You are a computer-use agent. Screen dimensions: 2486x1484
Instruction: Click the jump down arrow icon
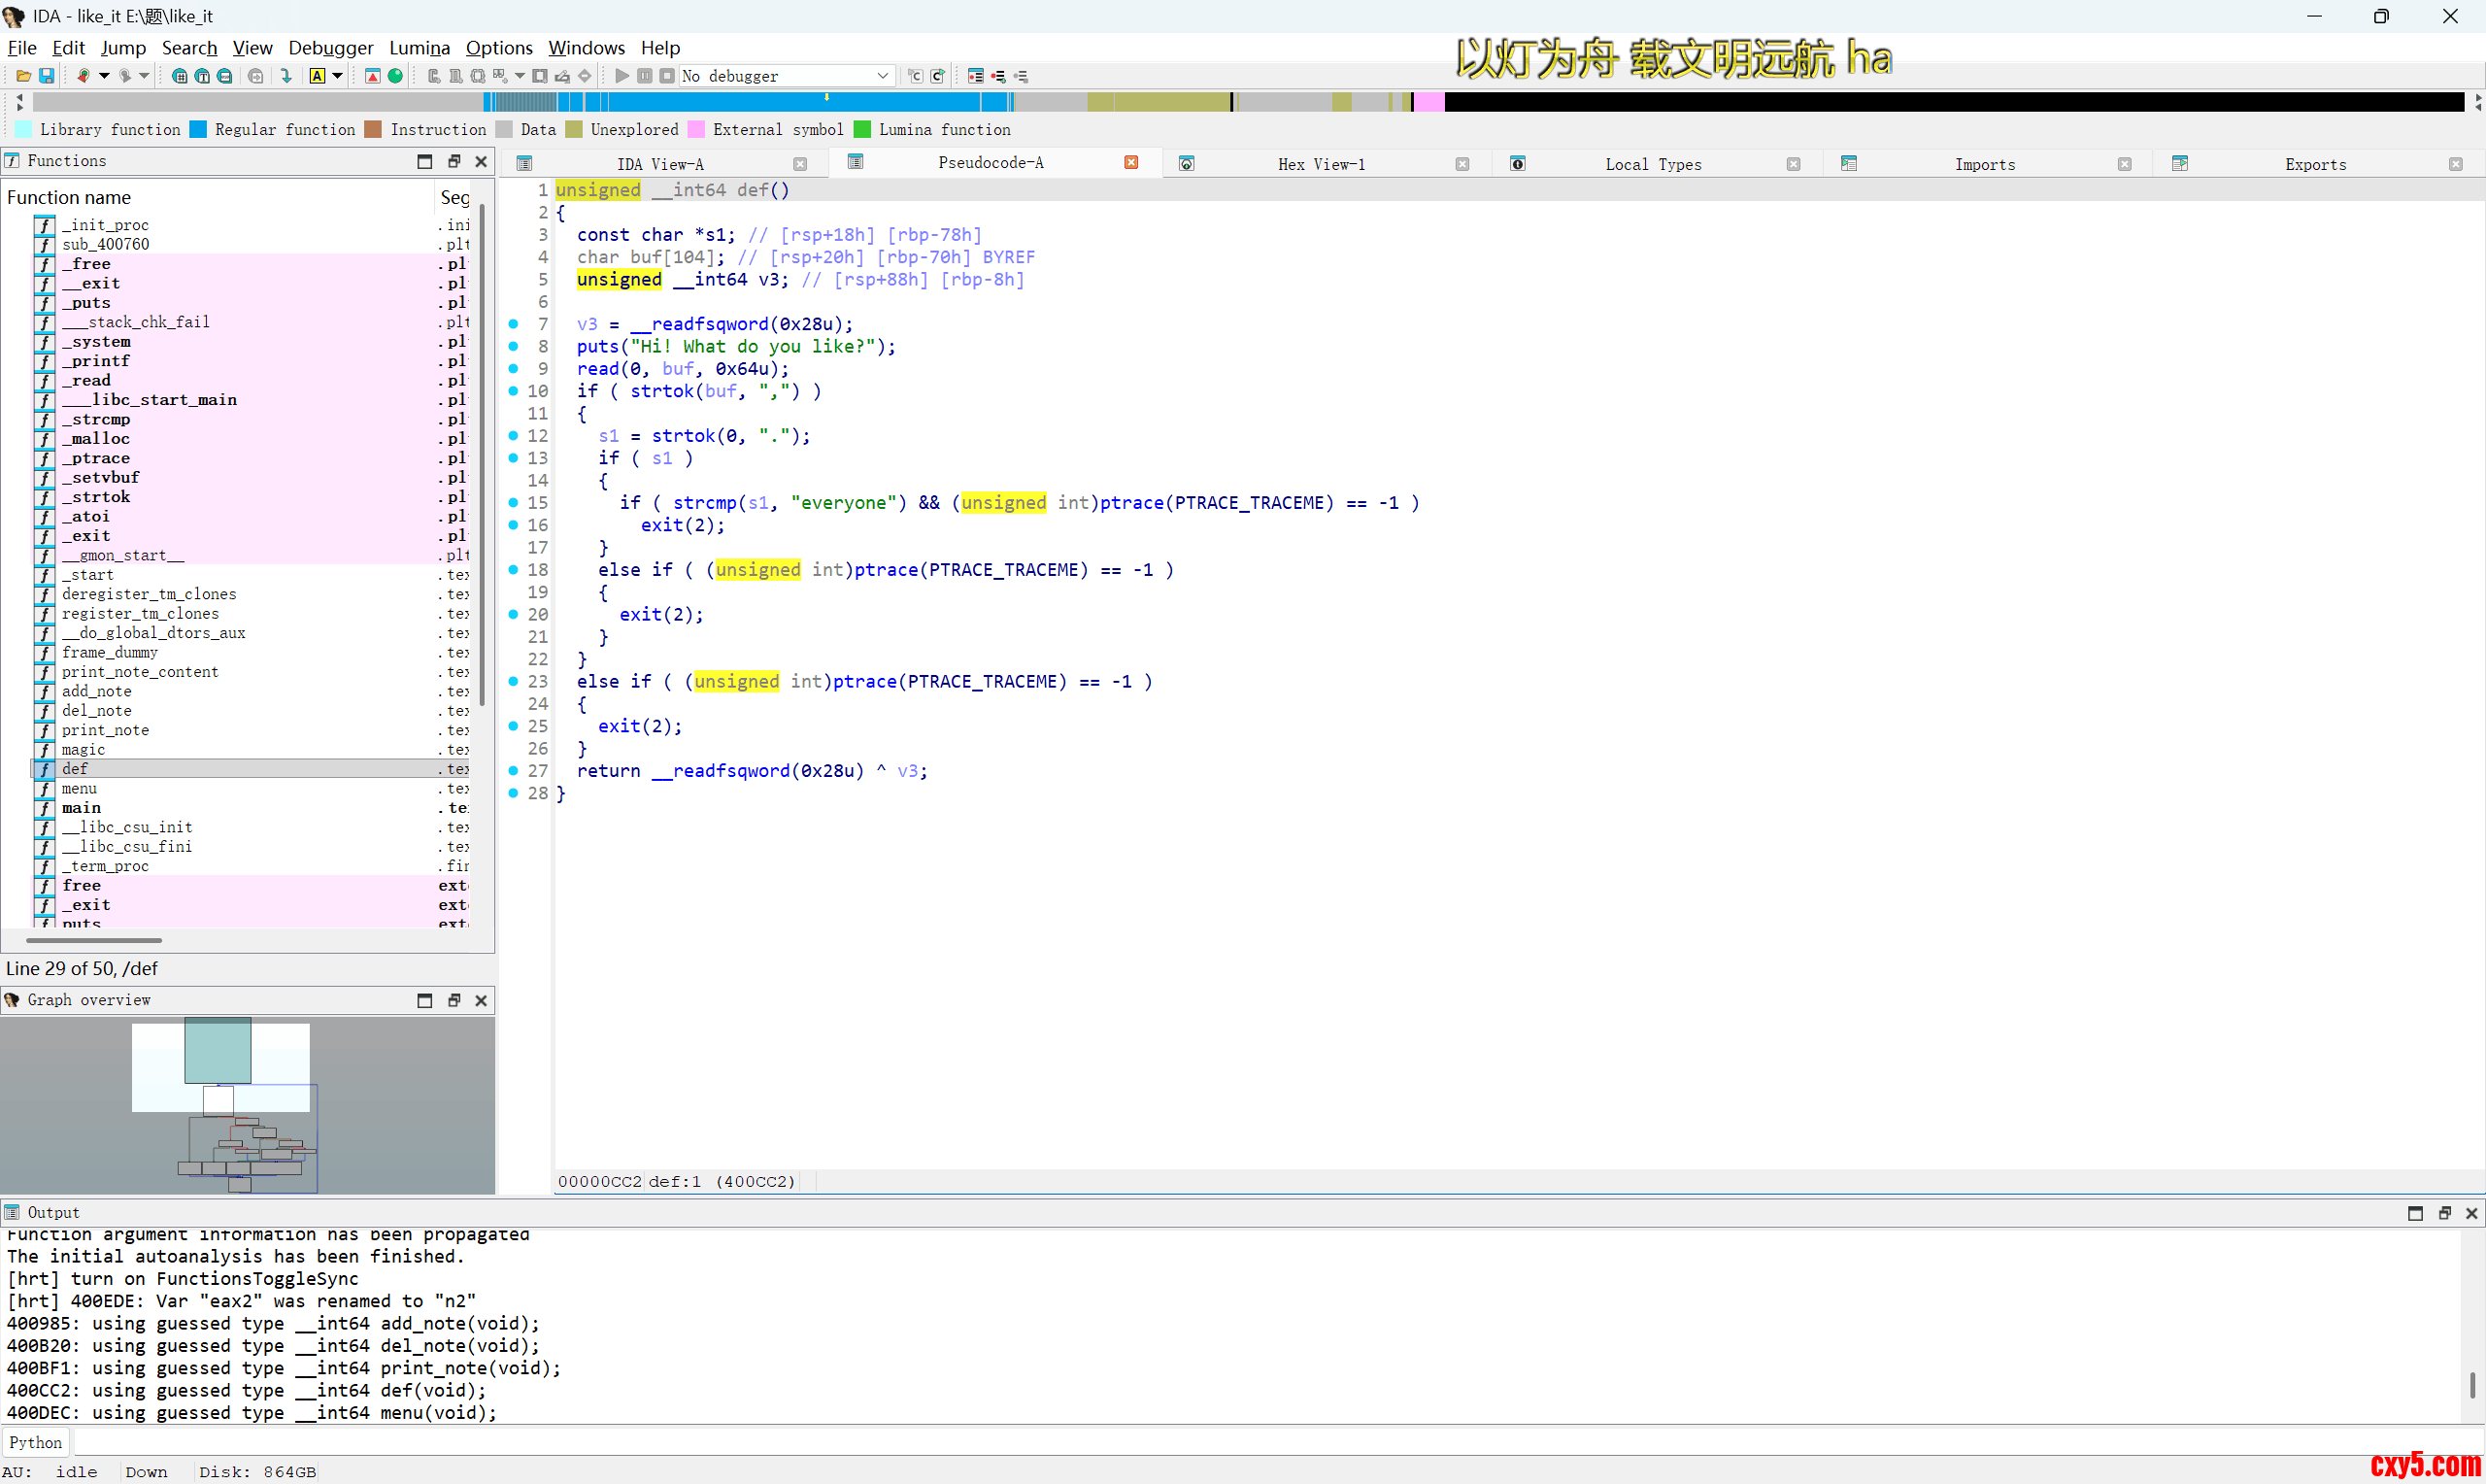286,76
